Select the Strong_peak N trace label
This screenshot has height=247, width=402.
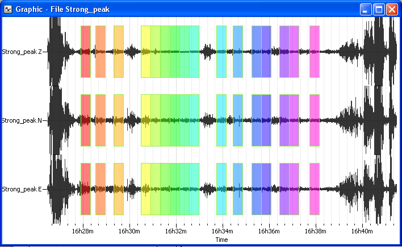point(22,120)
